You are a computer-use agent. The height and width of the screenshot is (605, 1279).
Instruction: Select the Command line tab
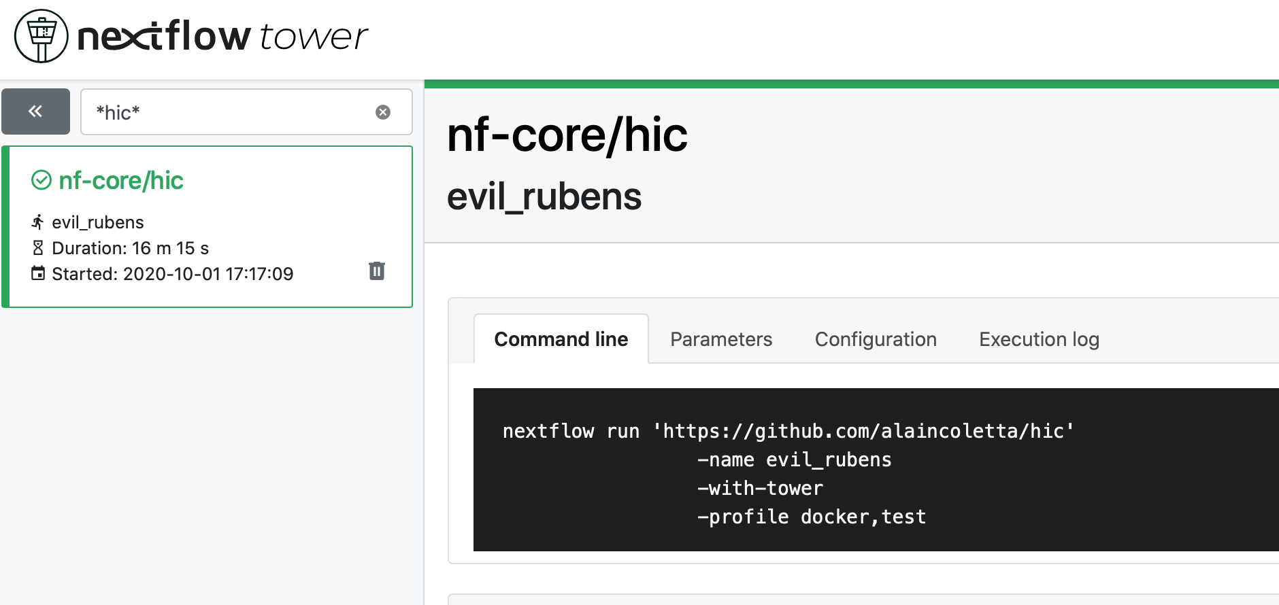coord(561,339)
